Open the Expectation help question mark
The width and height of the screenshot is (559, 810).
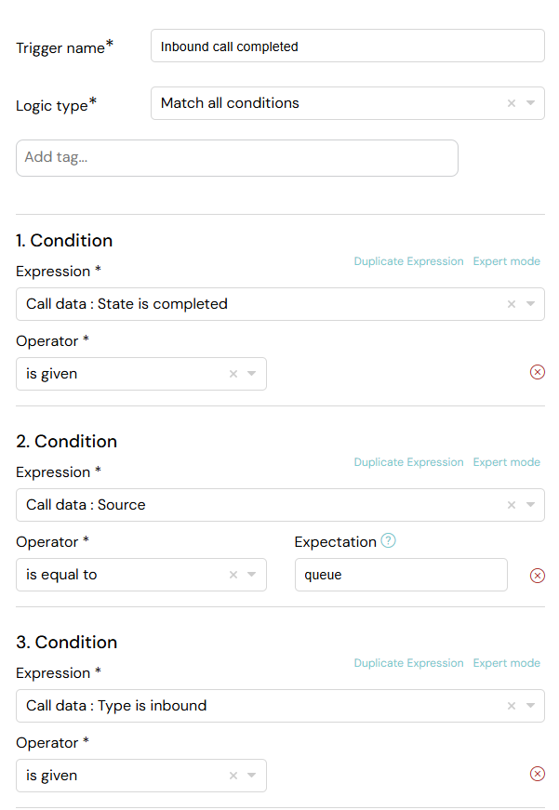click(388, 540)
